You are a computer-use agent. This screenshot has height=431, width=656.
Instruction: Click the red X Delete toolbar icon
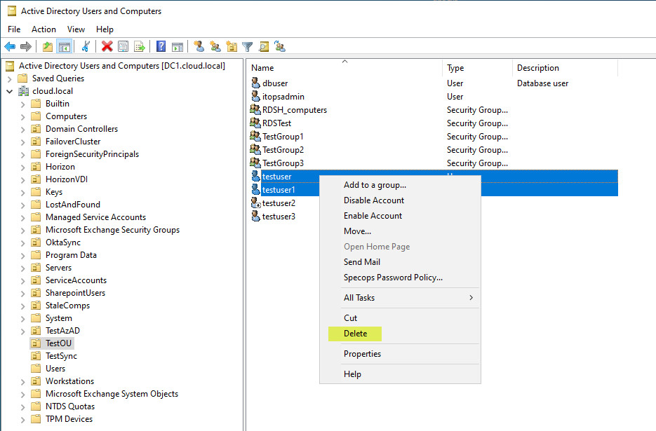pyautogui.click(x=107, y=46)
